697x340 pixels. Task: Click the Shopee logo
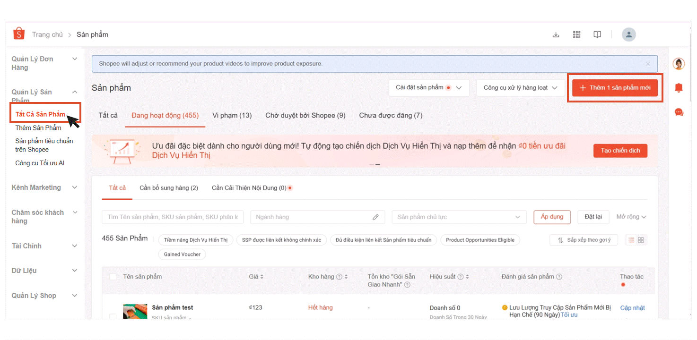coord(18,34)
